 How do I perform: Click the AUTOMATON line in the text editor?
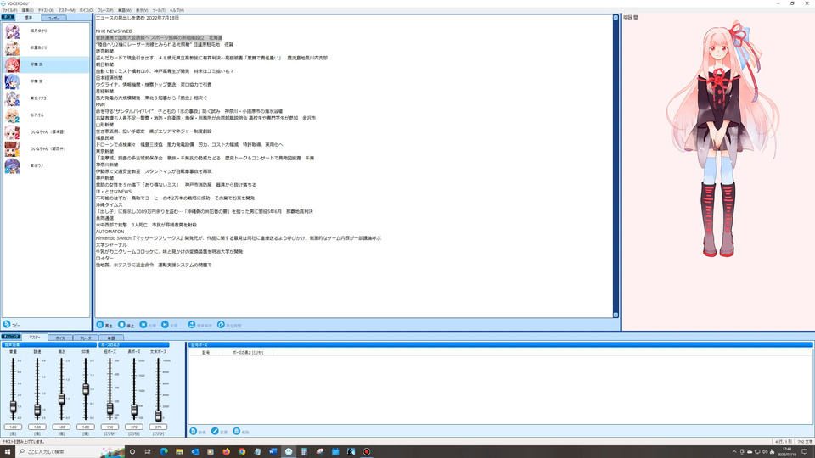coord(110,232)
